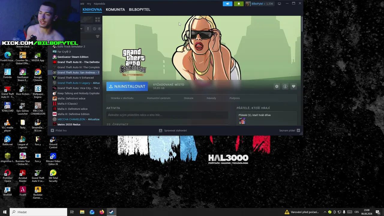Open game settings gear for San Andreas

point(277,86)
